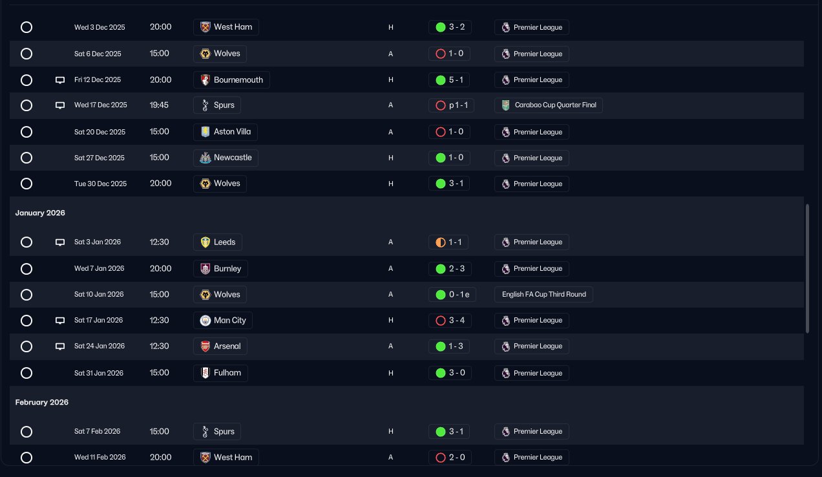Viewport: 822px width, 477px height.
Task: Click the Man City club crest
Action: (x=205, y=321)
